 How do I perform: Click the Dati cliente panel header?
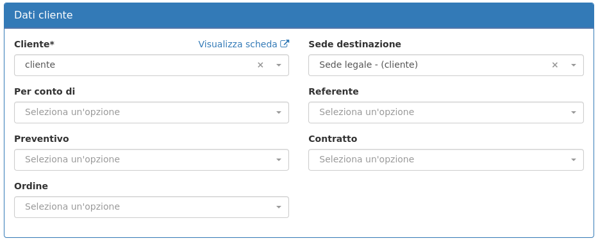pos(299,15)
